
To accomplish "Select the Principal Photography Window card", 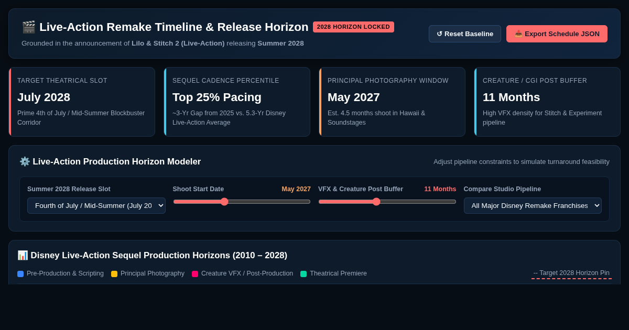I will coord(392,102).
